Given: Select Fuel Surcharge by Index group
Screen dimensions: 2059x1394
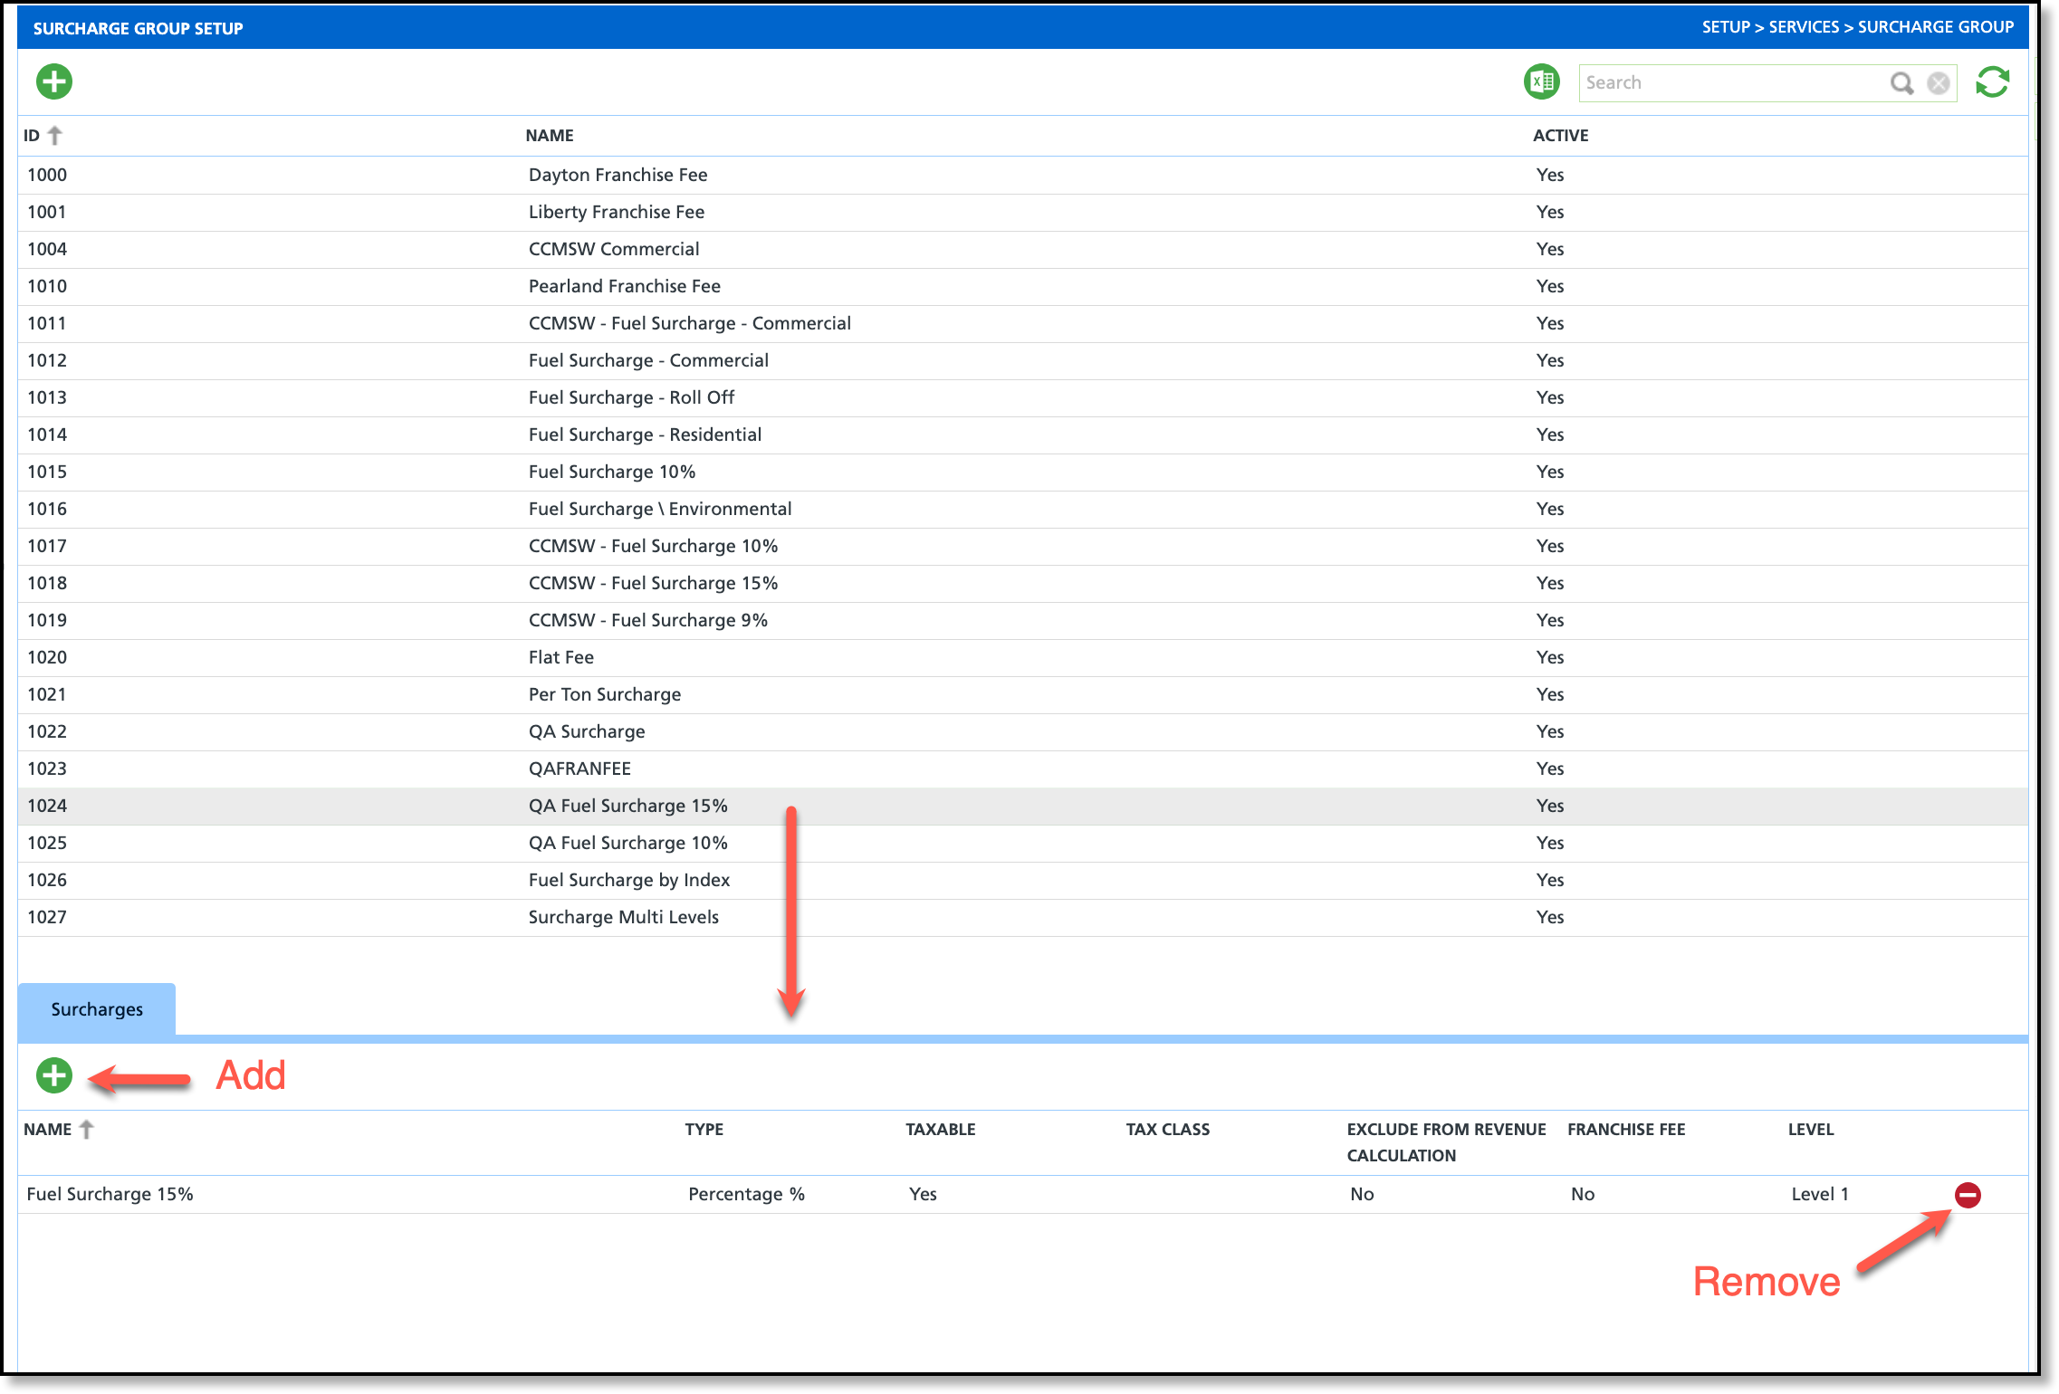Looking at the screenshot, I should point(629,880).
